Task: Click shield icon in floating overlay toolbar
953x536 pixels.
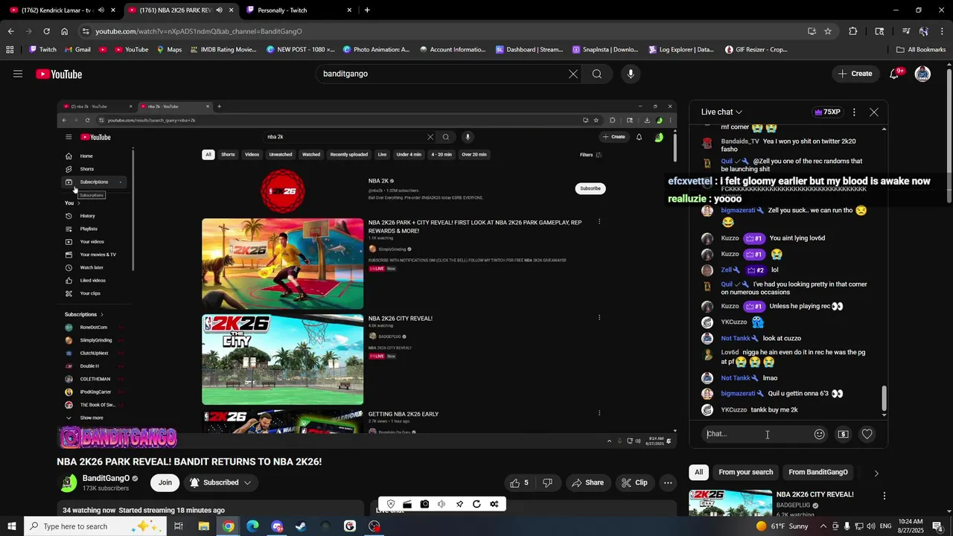Action: (x=390, y=504)
